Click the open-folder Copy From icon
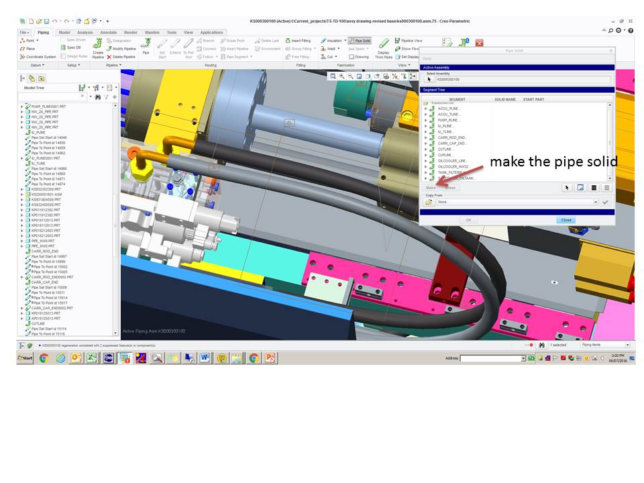644x483 pixels. (x=429, y=202)
